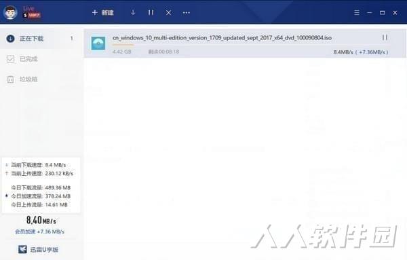This screenshot has height=260, width=407.
Task: Click 今日上传流量 14.61 MB stat
Action: click(x=39, y=205)
